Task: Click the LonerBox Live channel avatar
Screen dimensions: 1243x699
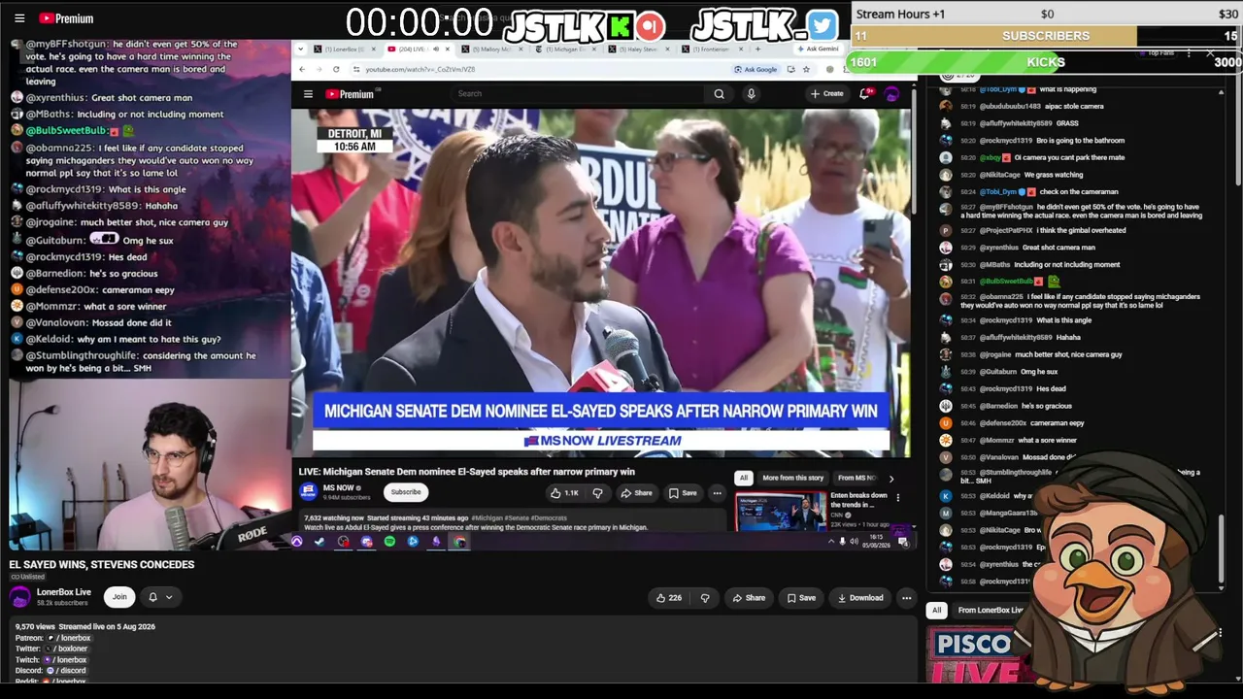Action: click(20, 597)
